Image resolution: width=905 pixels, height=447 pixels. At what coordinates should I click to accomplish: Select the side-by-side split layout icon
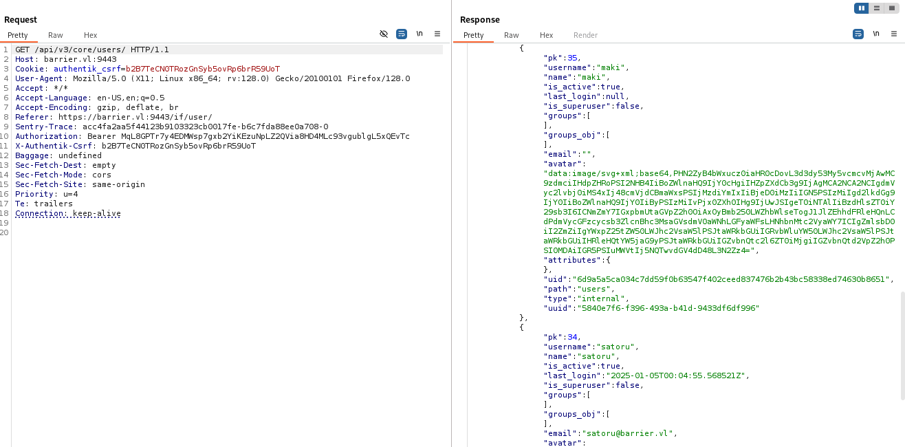[861, 8]
